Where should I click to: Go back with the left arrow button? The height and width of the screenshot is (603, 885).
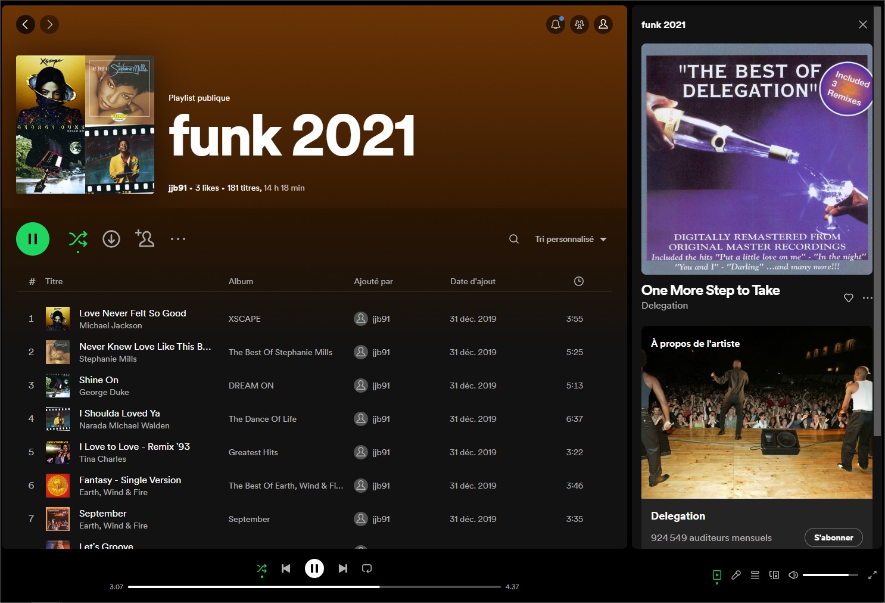pyautogui.click(x=25, y=24)
